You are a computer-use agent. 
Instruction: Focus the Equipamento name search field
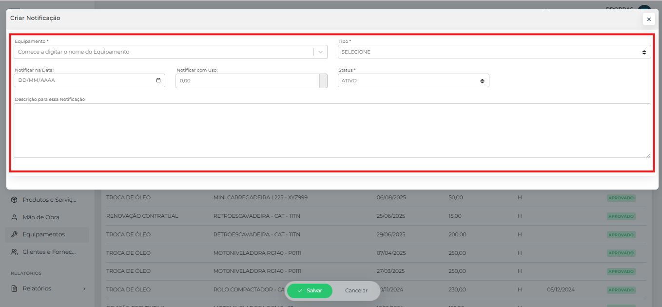pos(163,52)
